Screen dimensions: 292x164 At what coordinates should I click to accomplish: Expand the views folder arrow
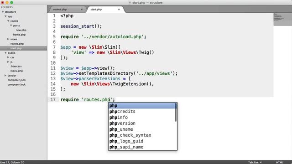coord(8,39)
